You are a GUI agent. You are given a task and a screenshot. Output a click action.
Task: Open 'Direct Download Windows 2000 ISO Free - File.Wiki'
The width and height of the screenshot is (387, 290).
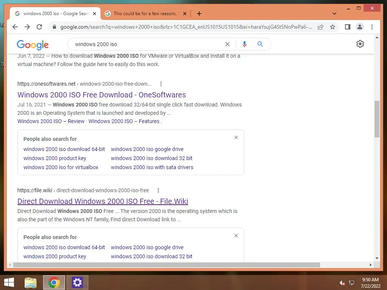click(x=103, y=201)
